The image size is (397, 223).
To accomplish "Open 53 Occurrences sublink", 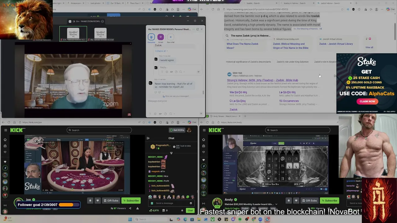I will point(289,101).
